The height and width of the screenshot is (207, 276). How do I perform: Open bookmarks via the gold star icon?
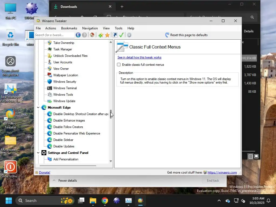107,35
